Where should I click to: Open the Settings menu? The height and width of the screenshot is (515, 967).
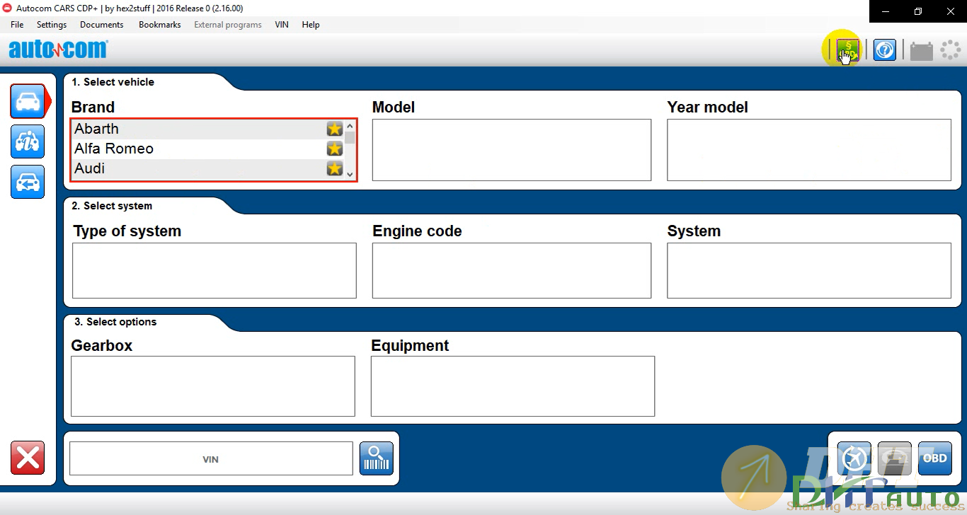coord(52,25)
